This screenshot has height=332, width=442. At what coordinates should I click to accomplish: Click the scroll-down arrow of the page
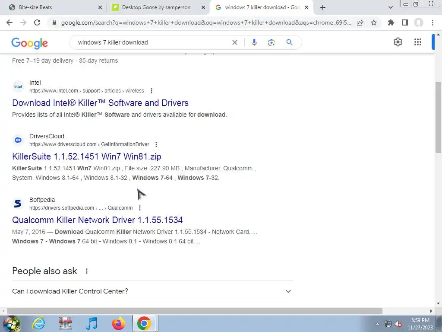click(x=438, y=303)
